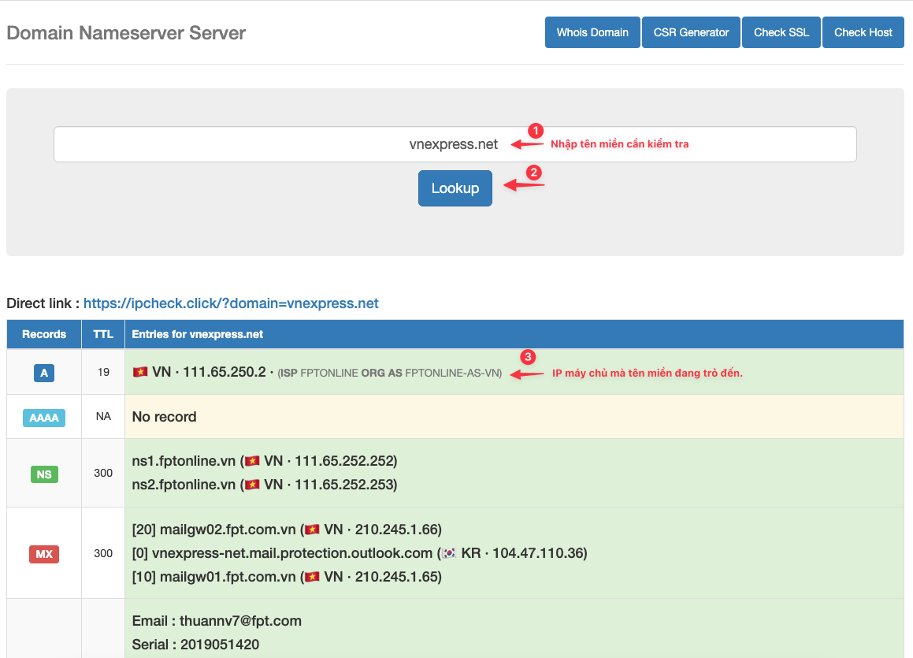This screenshot has width=913, height=658.
Task: Click the MX record badge
Action: (x=43, y=554)
